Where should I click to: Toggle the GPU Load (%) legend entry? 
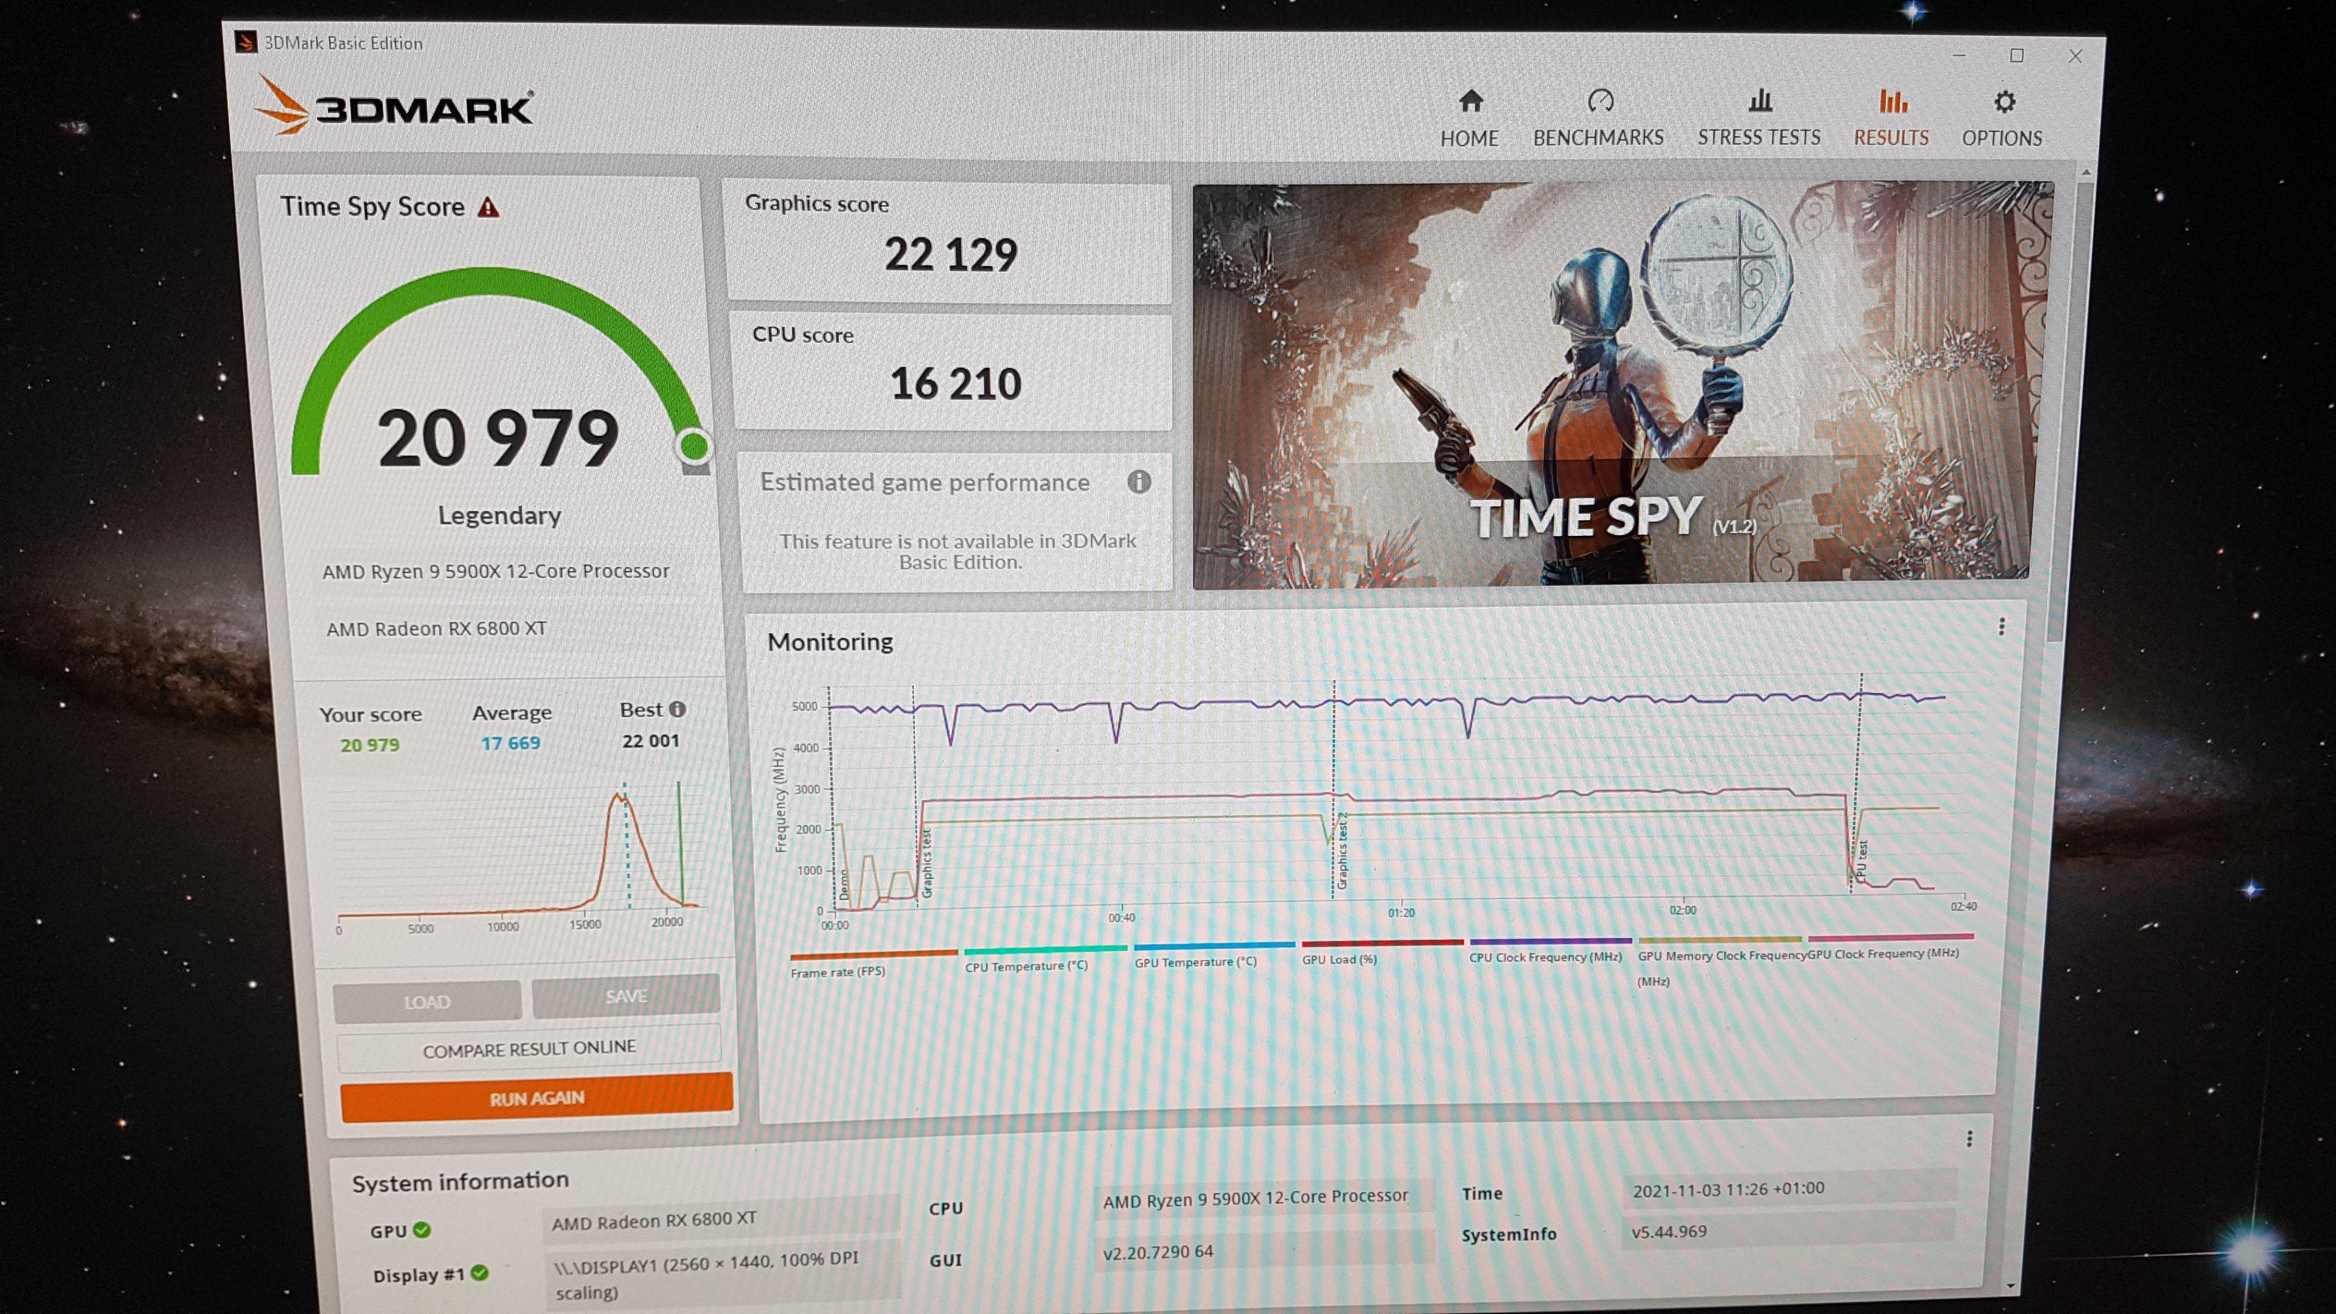(x=1382, y=952)
